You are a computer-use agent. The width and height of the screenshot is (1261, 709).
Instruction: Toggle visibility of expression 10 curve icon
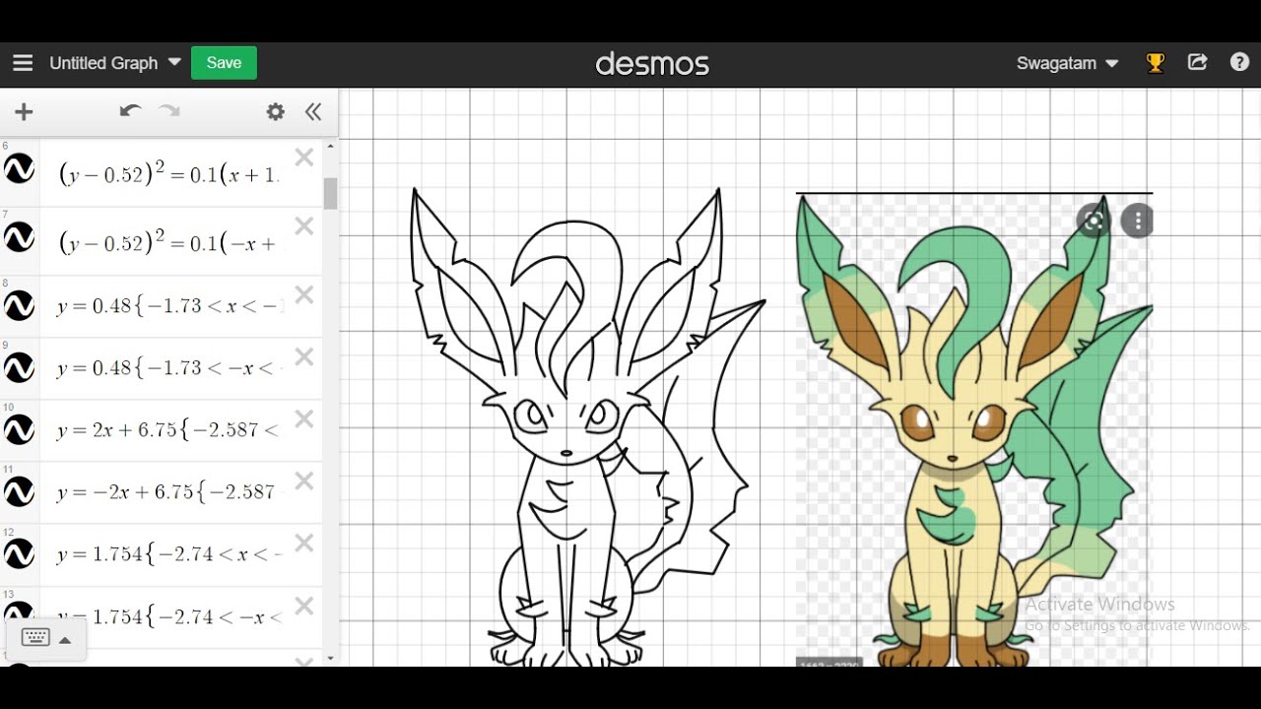click(x=20, y=430)
